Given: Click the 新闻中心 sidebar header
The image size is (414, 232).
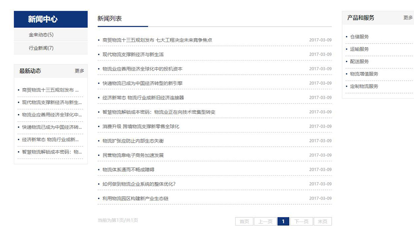Looking at the screenshot, I should (x=51, y=19).
